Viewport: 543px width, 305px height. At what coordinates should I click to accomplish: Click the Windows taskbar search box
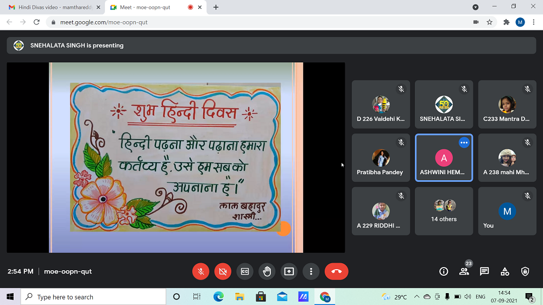(x=93, y=297)
